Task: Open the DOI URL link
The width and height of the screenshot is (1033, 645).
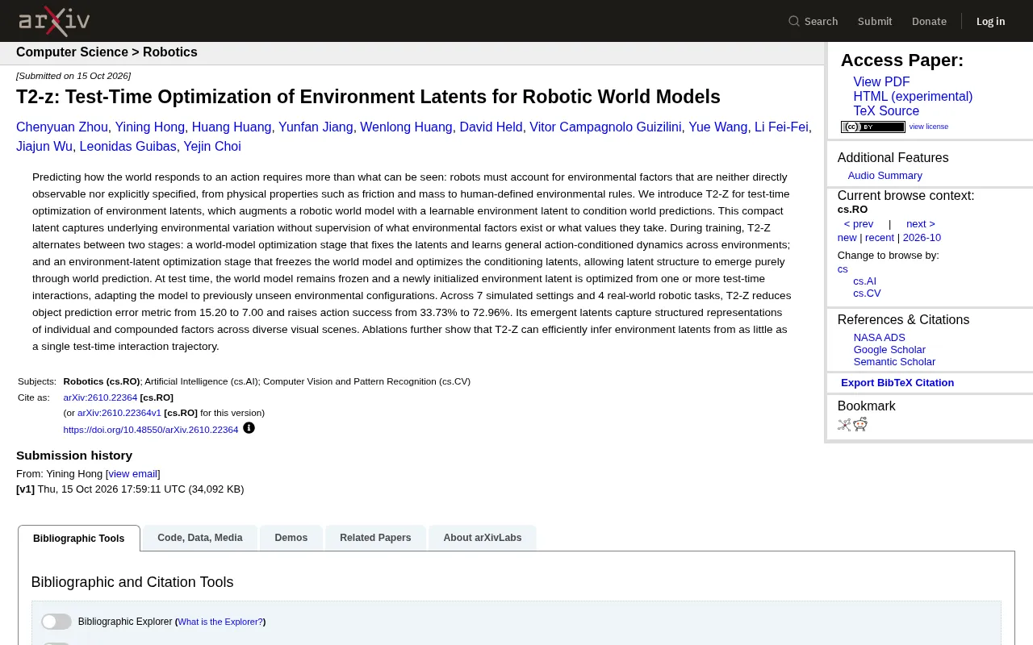Action: (151, 430)
